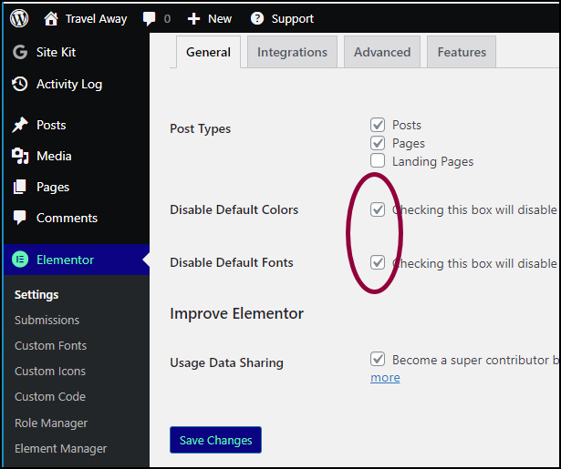Open the Support question mark icon

[257, 18]
